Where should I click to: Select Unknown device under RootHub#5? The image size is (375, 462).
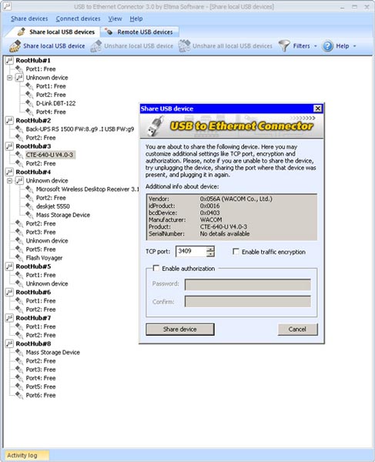[47, 283]
